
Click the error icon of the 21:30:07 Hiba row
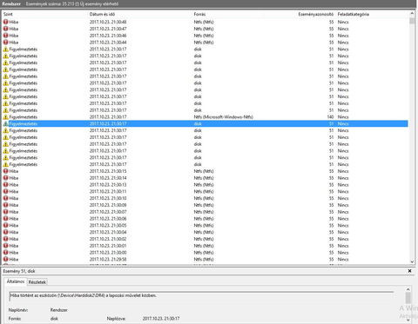5,212
